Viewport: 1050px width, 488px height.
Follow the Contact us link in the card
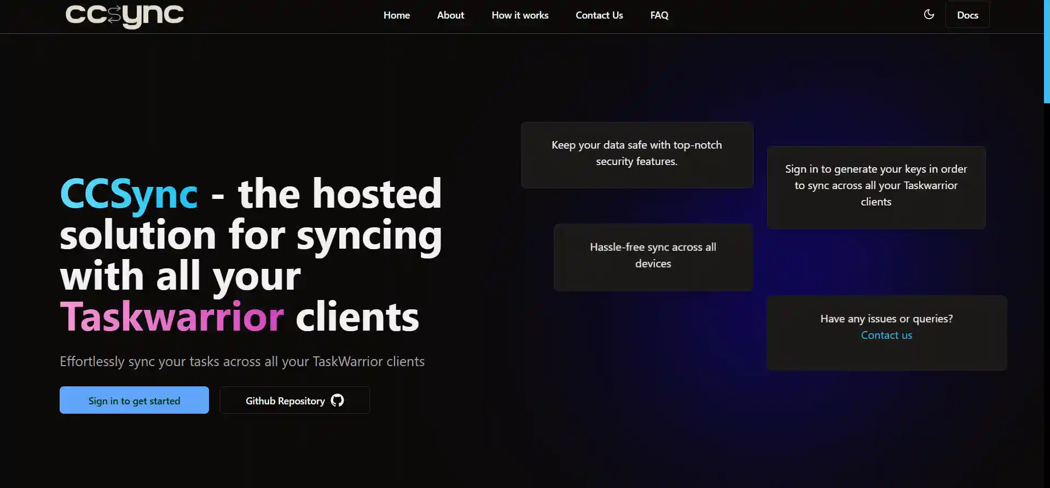(x=886, y=335)
